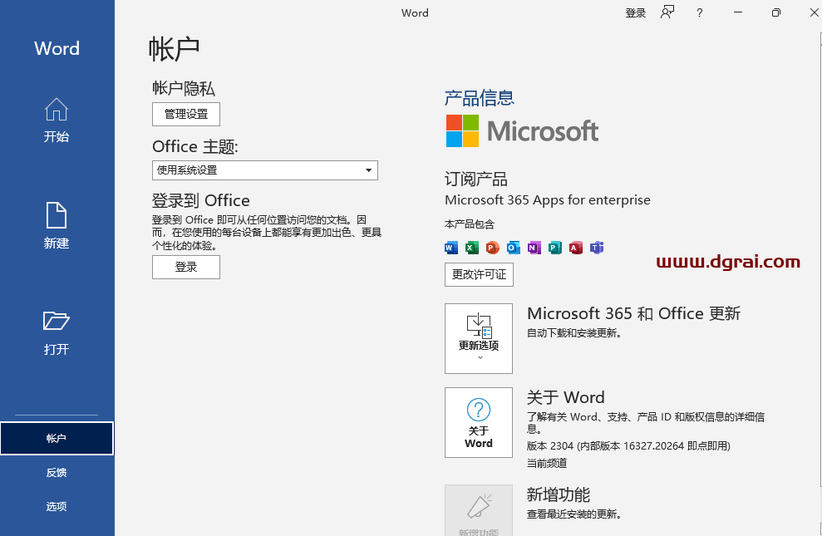This screenshot has height=536, width=822.
Task: Click the 订阅产品 heading
Action: (476, 179)
